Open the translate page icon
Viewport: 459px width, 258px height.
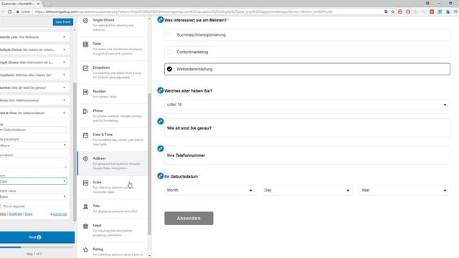[386, 11]
